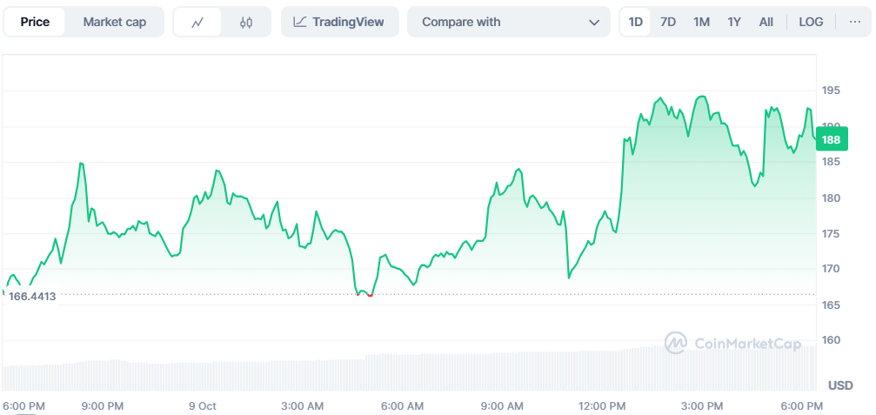Select the Price tab
Screen dimensions: 876x415
[x=35, y=23]
